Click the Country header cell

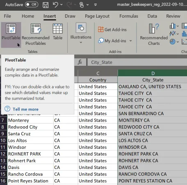[98, 80]
